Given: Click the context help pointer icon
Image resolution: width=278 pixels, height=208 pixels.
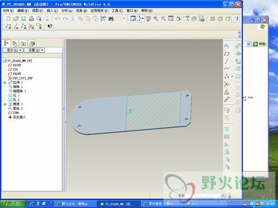Looking at the screenshot, I should (50, 26).
